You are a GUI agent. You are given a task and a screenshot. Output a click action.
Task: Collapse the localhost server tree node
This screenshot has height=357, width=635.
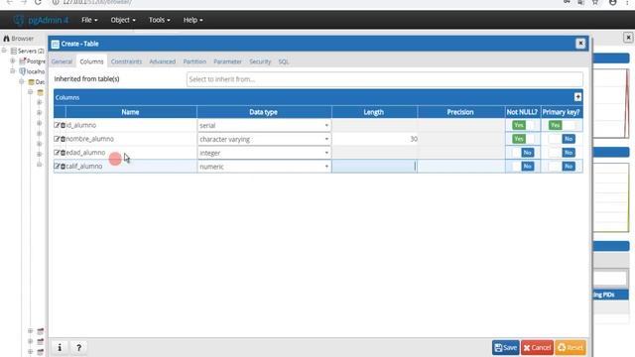pyautogui.click(x=13, y=71)
